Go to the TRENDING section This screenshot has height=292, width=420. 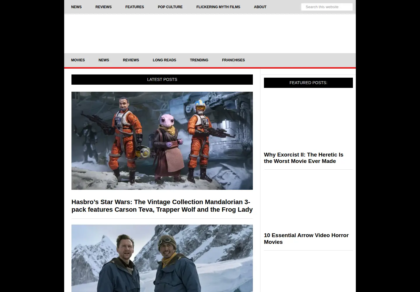[x=199, y=60]
